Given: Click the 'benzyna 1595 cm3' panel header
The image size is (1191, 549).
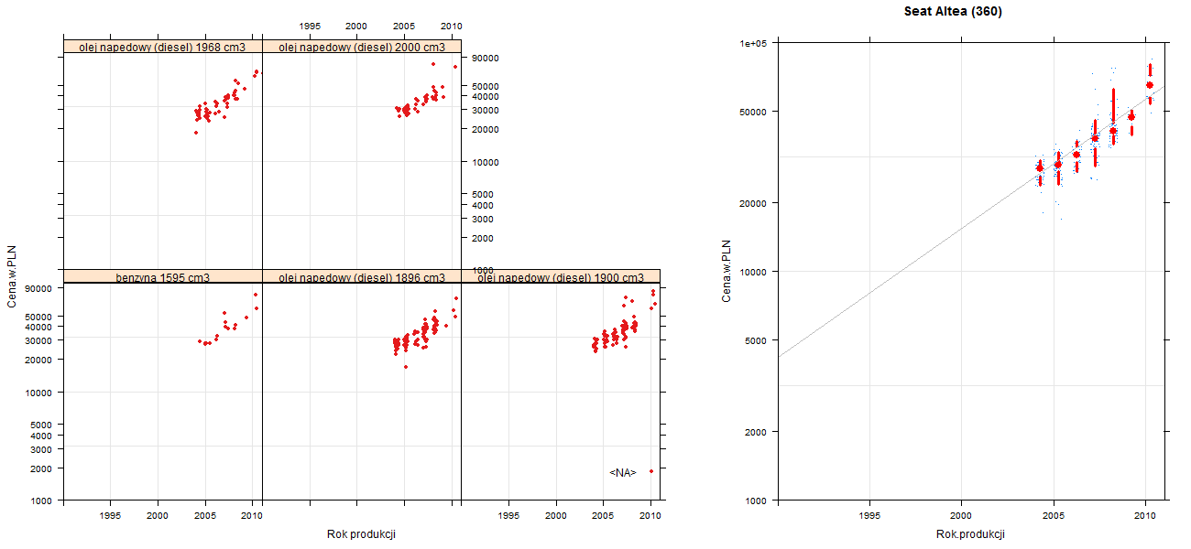Looking at the screenshot, I should click(162, 276).
